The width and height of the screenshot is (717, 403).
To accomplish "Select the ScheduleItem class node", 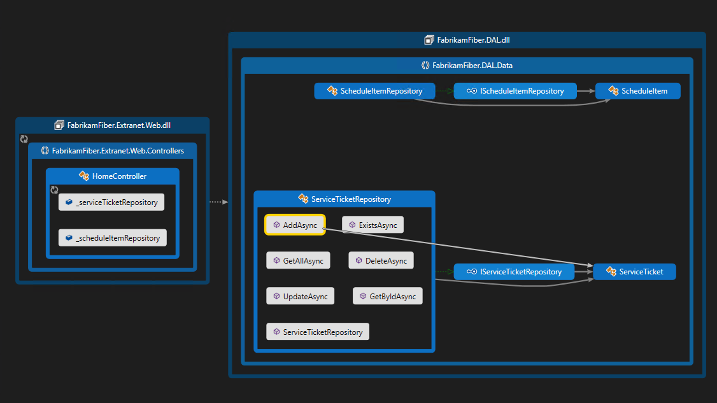I will coord(638,91).
